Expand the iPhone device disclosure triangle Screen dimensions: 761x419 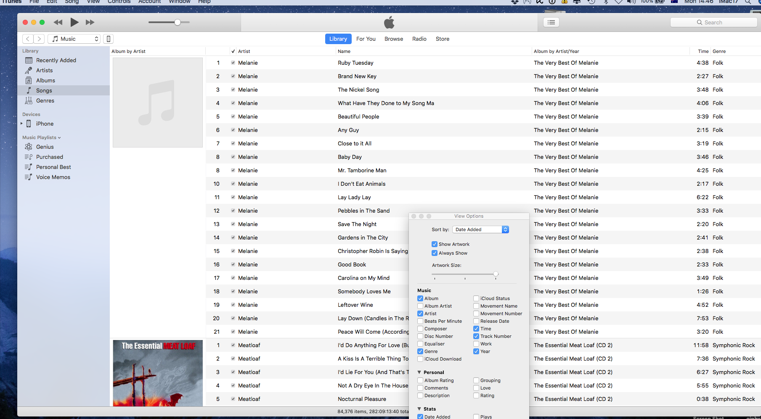click(21, 124)
